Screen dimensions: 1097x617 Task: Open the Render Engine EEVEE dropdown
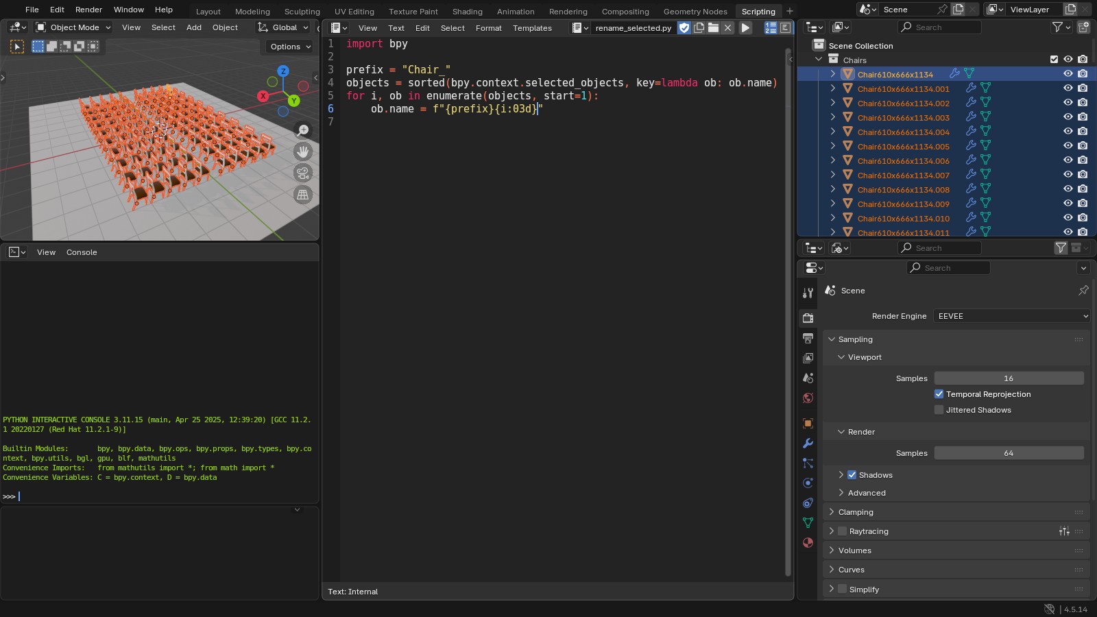coord(1011,316)
